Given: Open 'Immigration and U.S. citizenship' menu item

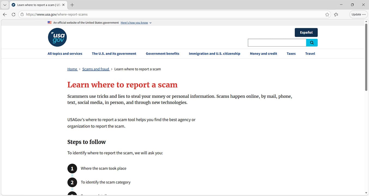Looking at the screenshot, I should coord(215,54).
